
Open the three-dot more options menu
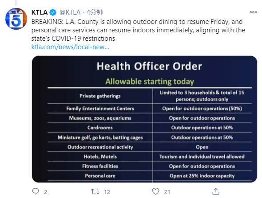253,12
